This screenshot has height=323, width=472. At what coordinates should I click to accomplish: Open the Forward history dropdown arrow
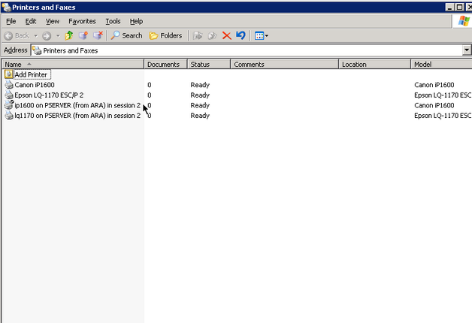pos(57,35)
